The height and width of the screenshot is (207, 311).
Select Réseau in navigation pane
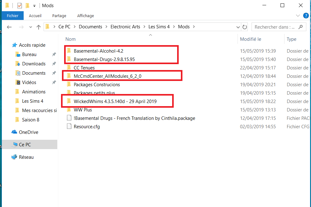click(26, 157)
